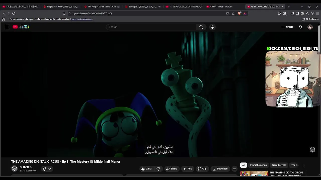Viewport: 321px width, 180px height.
Task: Switch to Project Hail Mary tab
Action: [61, 7]
